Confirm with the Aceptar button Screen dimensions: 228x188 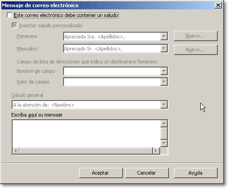tap(101, 173)
